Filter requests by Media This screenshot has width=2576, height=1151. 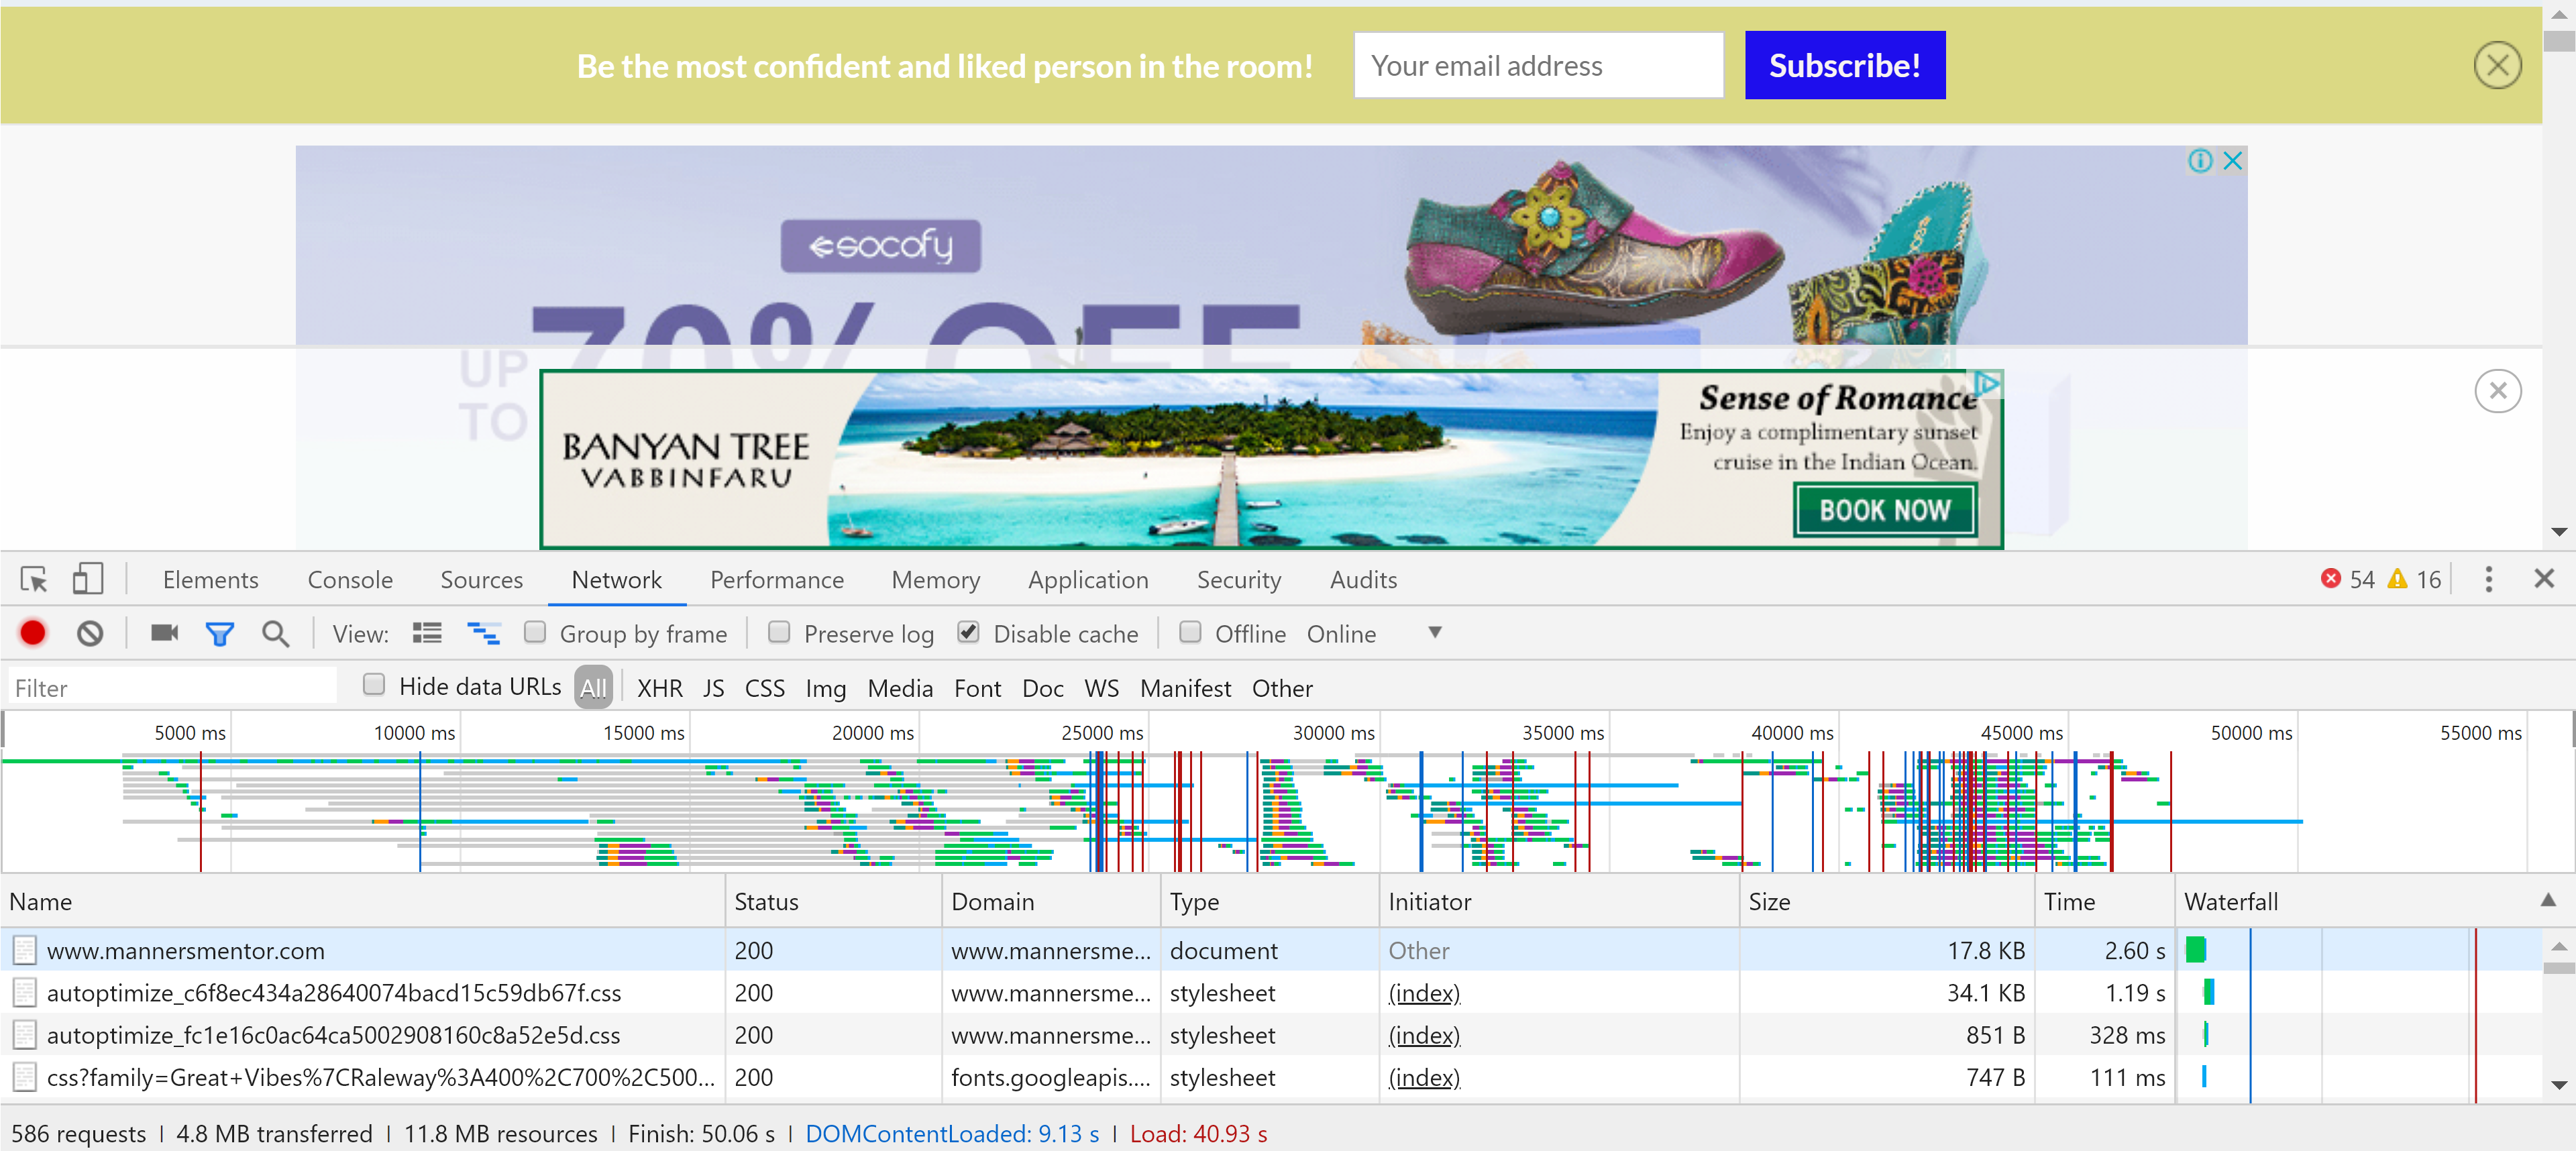(x=900, y=688)
